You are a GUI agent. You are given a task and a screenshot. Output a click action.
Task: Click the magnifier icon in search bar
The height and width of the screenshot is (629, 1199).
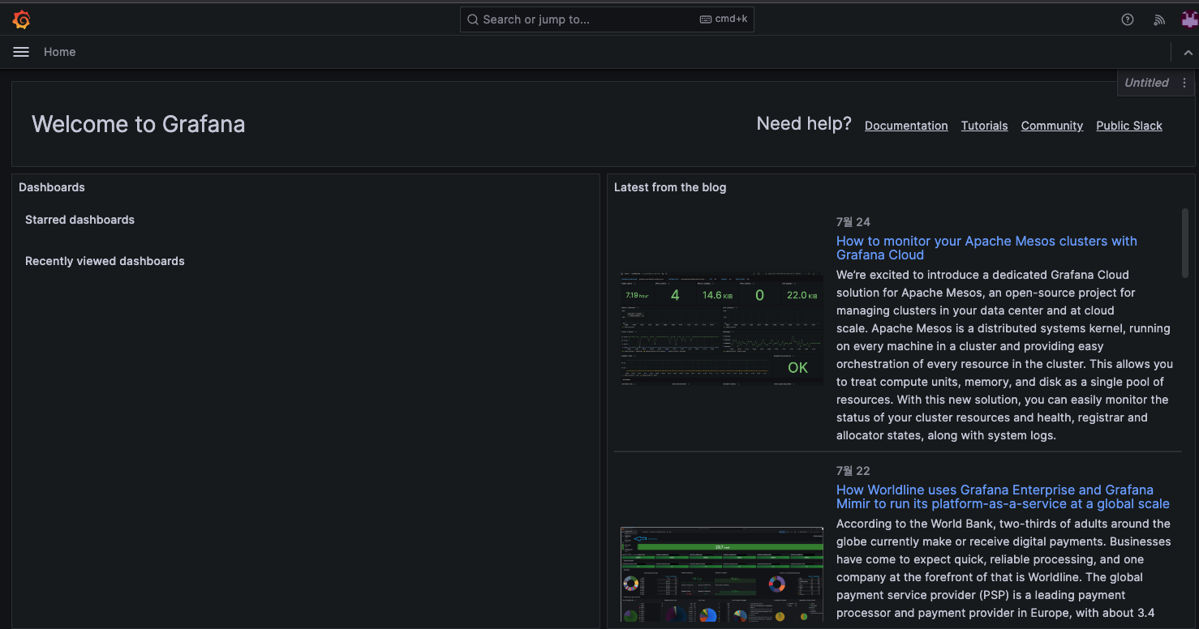tap(473, 19)
